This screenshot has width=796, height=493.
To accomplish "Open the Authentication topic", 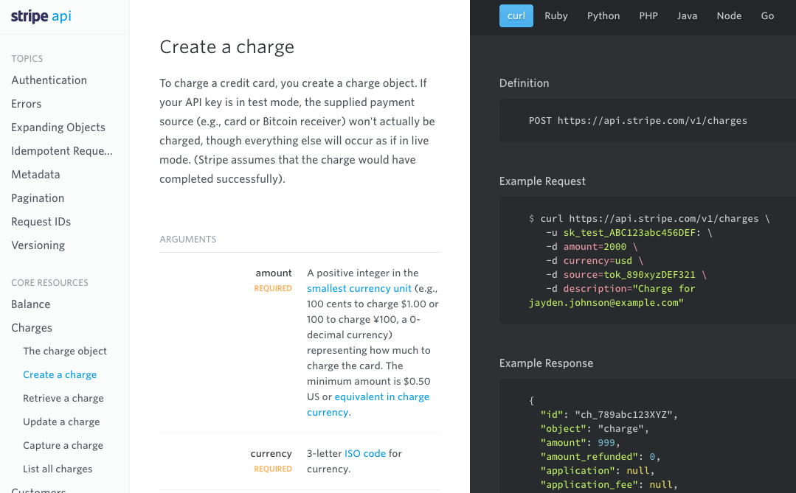I will coord(49,80).
